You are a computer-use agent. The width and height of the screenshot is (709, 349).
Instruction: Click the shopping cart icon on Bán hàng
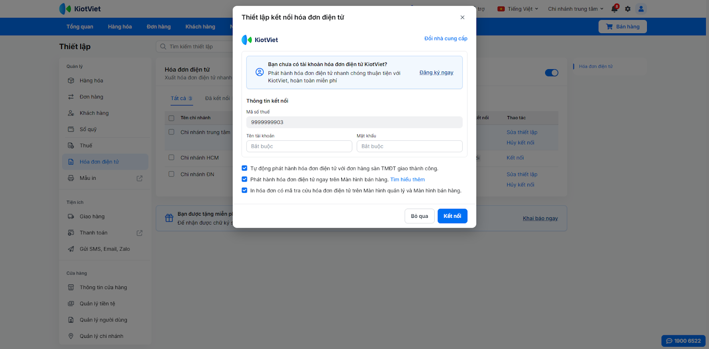click(609, 27)
